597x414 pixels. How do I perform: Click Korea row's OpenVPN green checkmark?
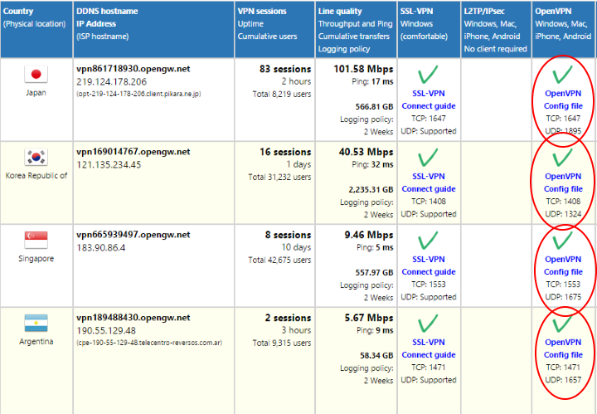(563, 158)
